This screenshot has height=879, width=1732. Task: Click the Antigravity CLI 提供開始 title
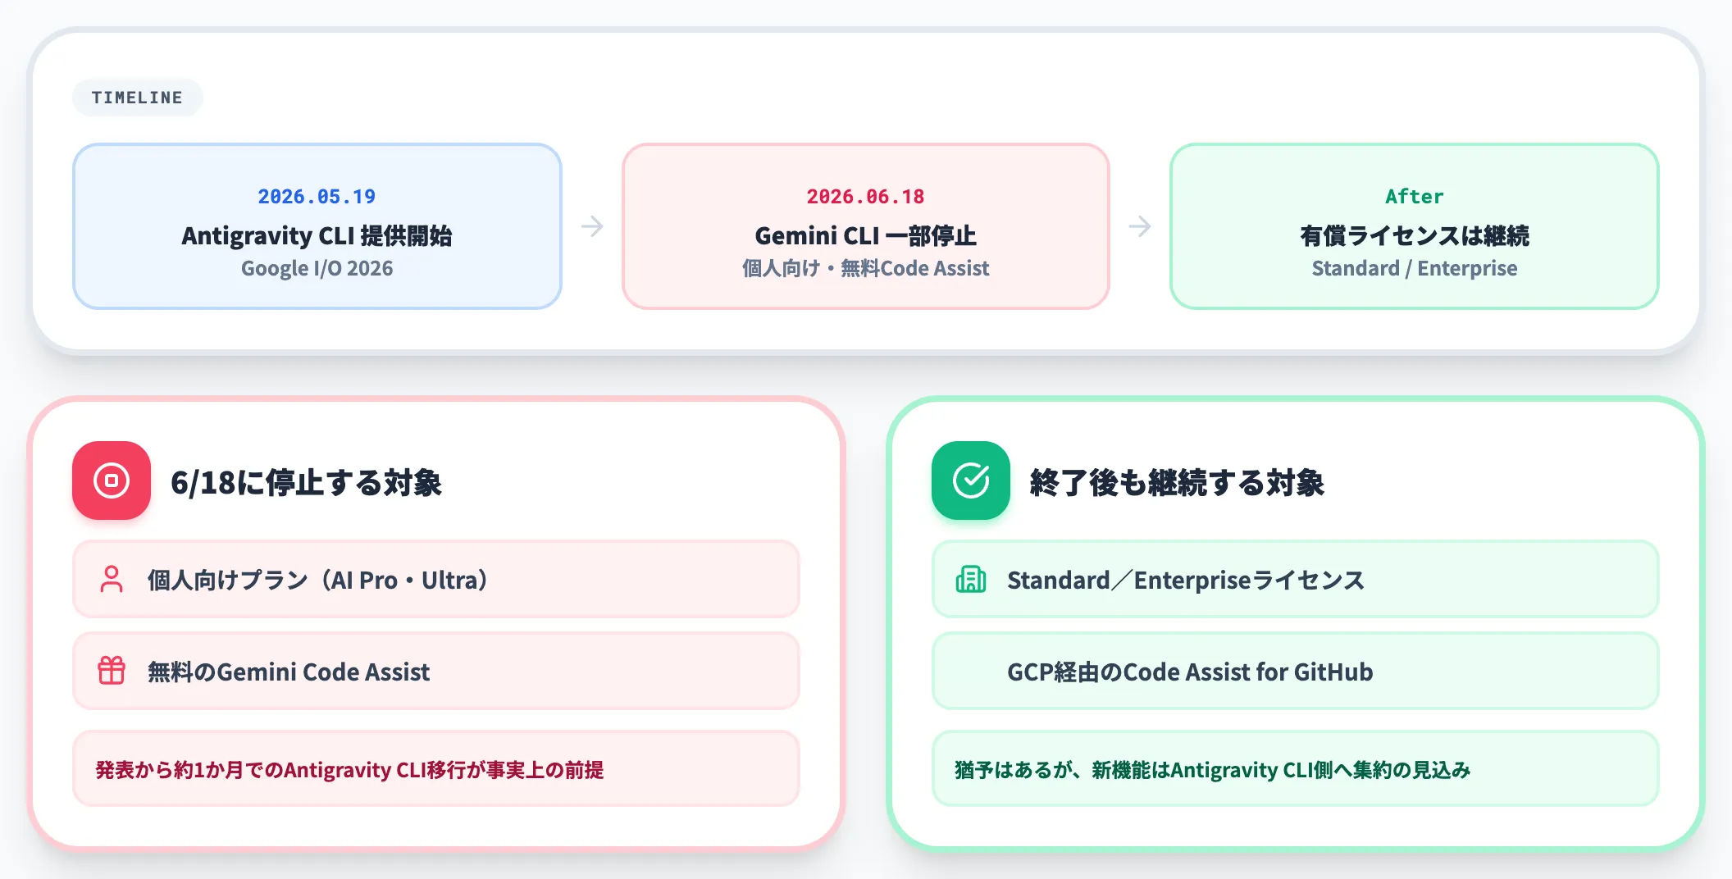pyautogui.click(x=317, y=235)
